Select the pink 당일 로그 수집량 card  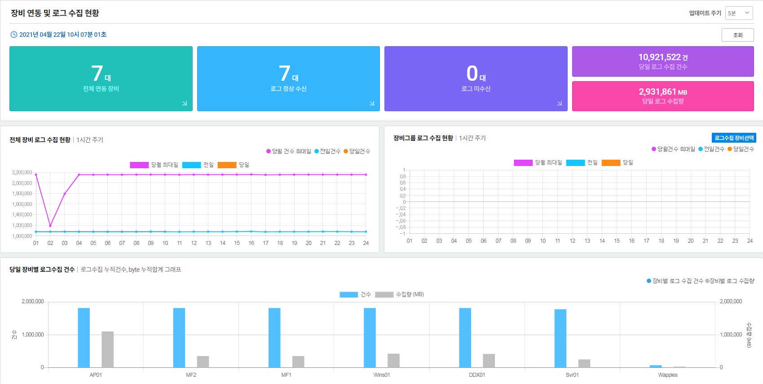click(662, 96)
